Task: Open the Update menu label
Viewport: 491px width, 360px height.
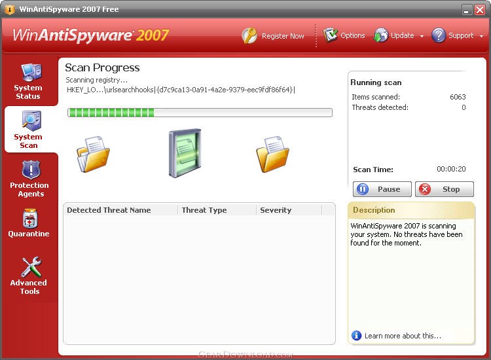Action: tap(403, 35)
